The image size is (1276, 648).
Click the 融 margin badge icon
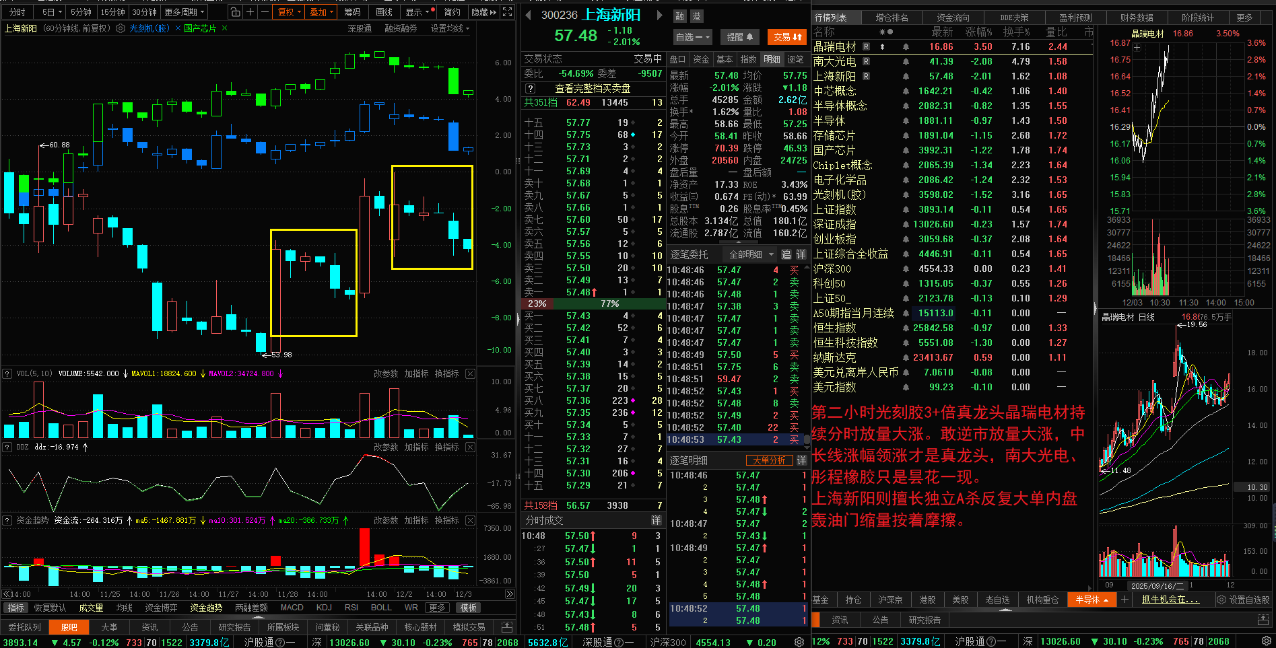(x=680, y=16)
